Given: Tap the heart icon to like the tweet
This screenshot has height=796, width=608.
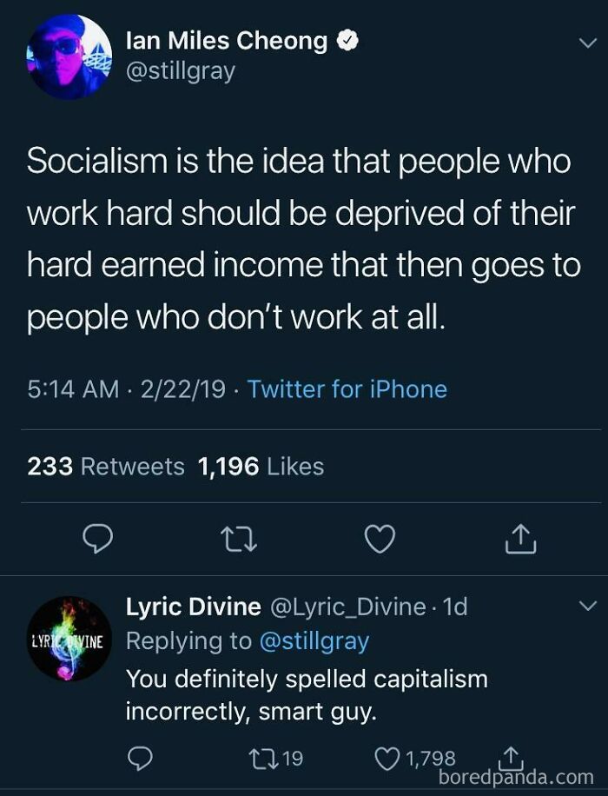Looking at the screenshot, I should (380, 539).
